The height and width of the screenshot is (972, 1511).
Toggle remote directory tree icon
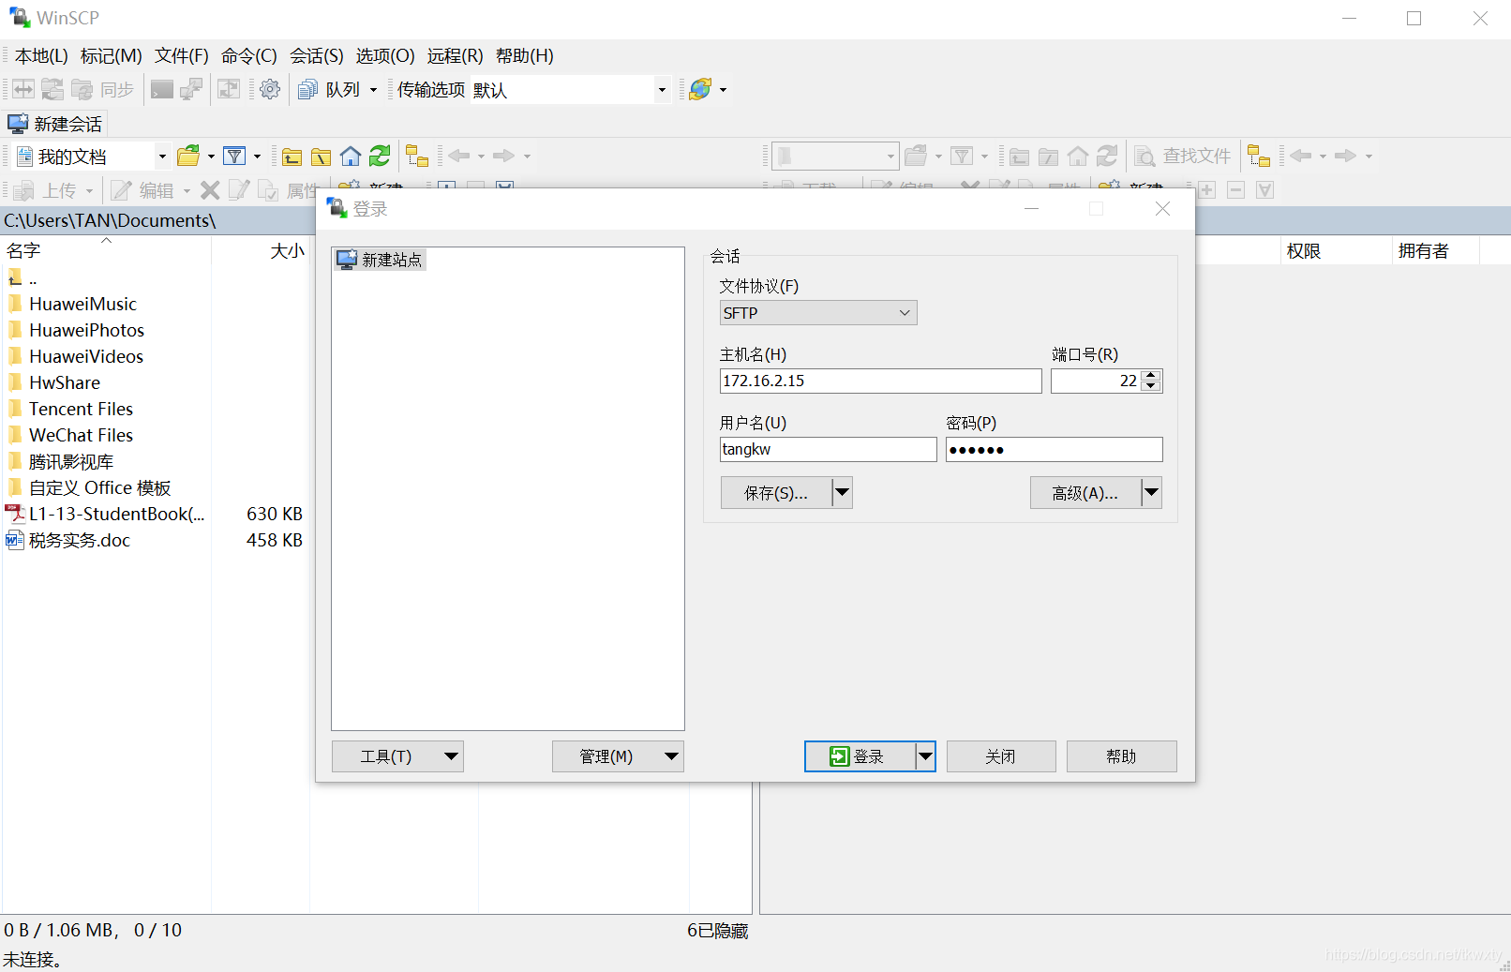pos(1259,156)
